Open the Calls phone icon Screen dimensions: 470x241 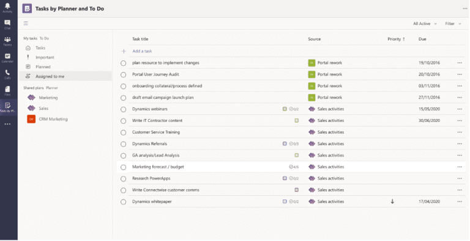coord(7,73)
